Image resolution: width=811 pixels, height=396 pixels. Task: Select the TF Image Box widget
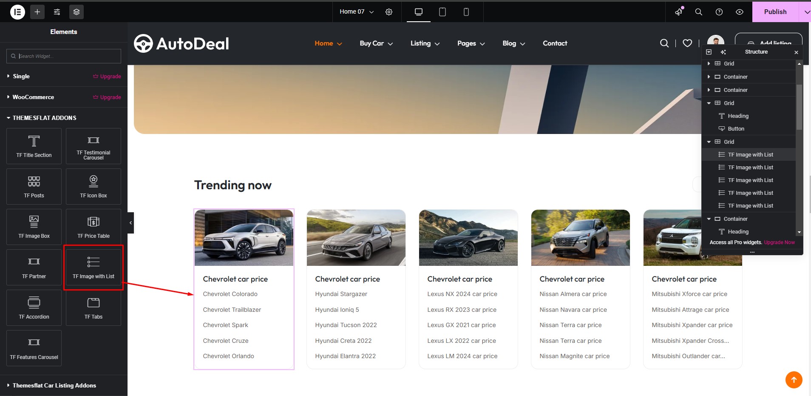(34, 227)
